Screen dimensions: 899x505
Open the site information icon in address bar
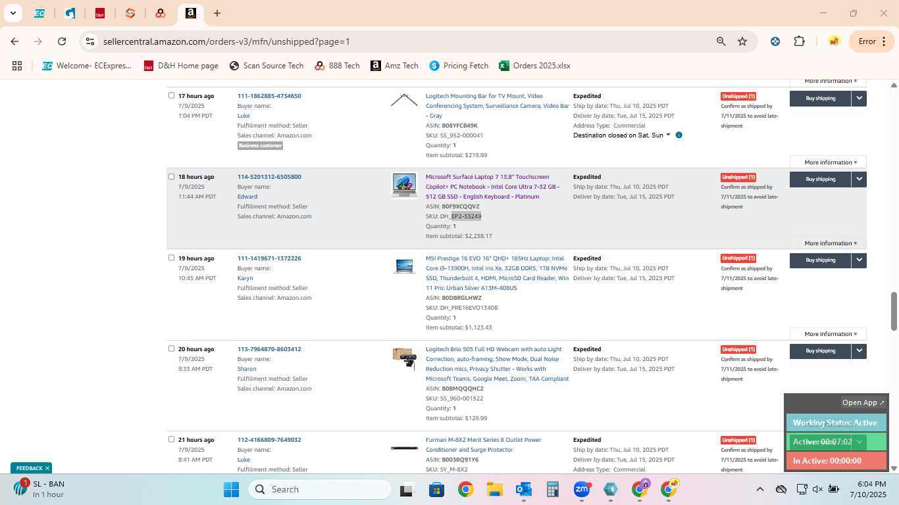click(90, 41)
